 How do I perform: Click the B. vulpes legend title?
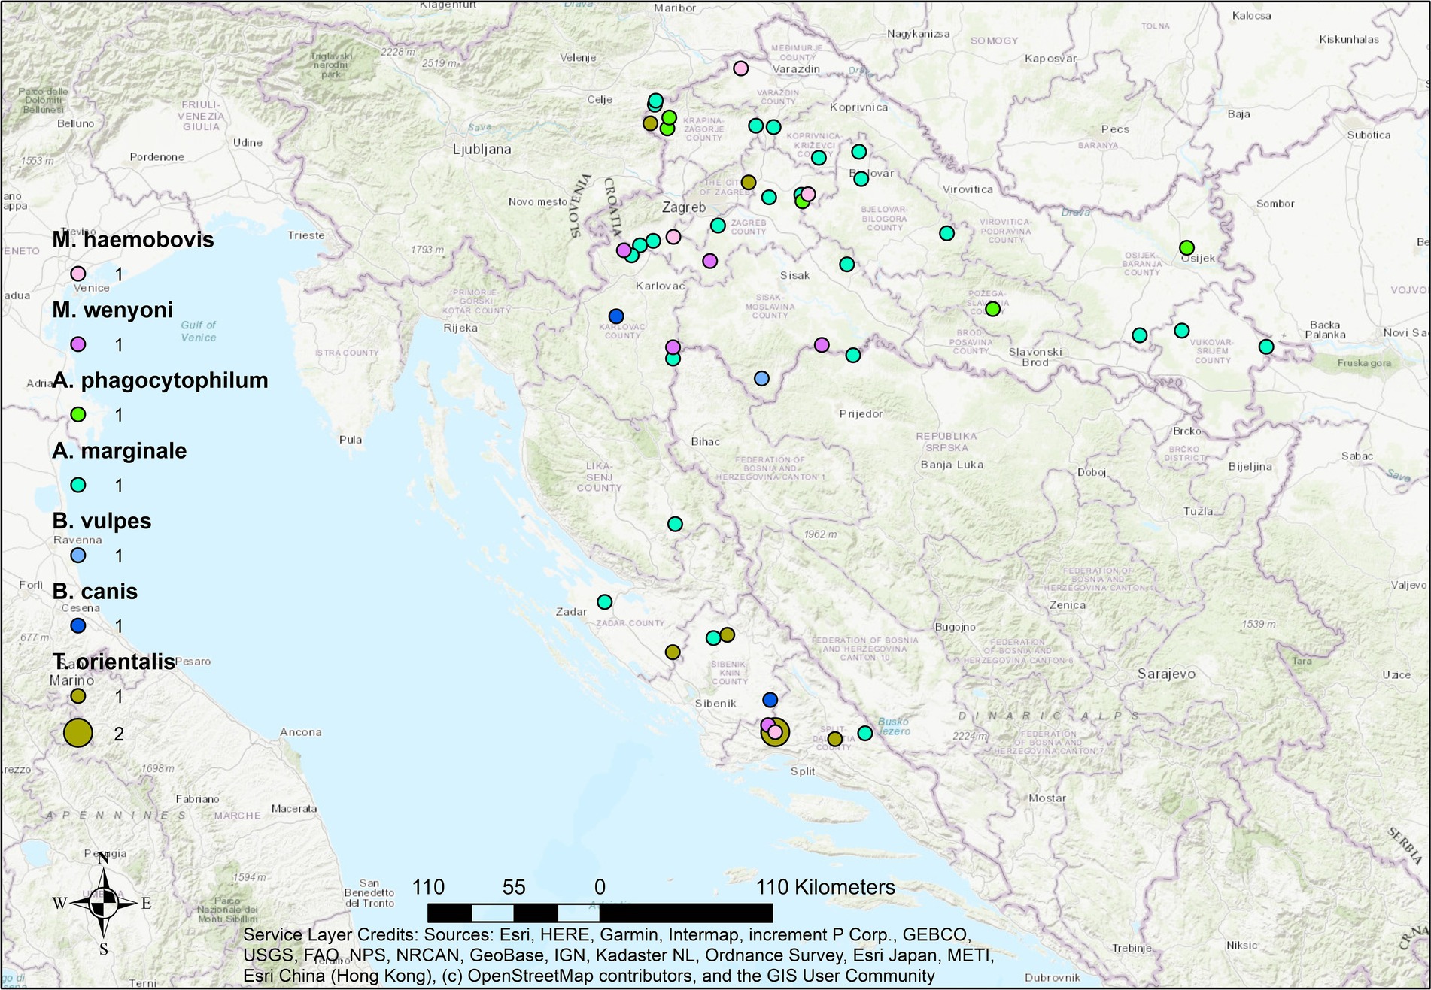(x=102, y=521)
